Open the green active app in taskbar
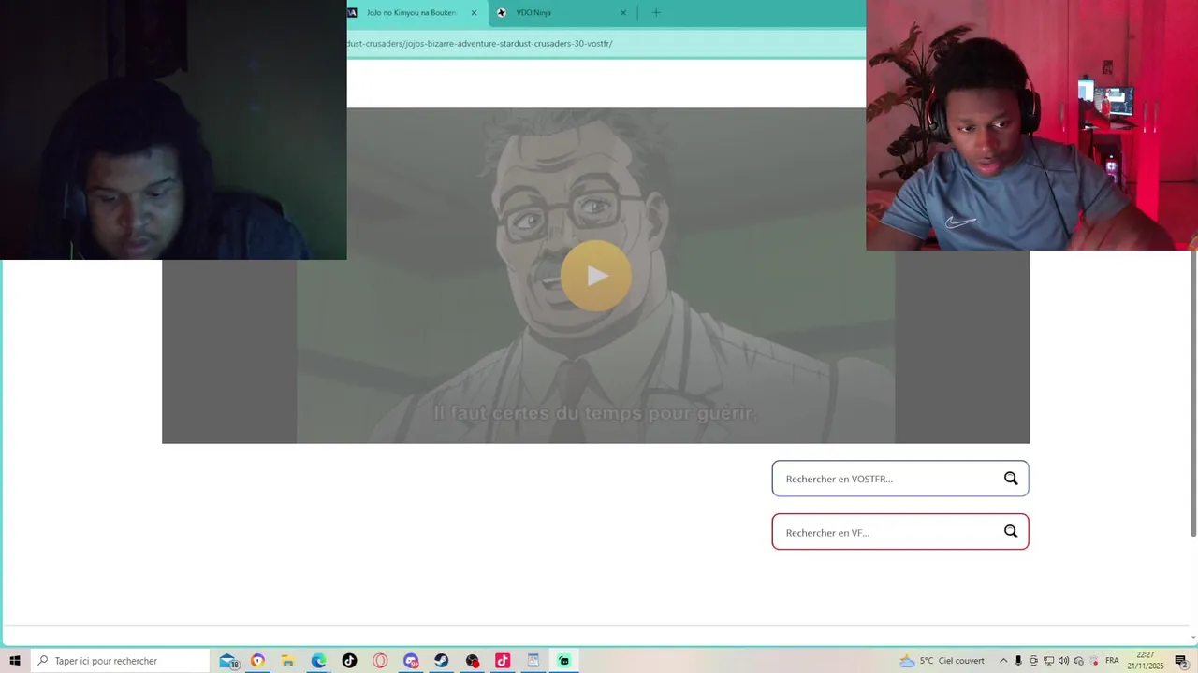Image resolution: width=1198 pixels, height=673 pixels. (x=563, y=661)
